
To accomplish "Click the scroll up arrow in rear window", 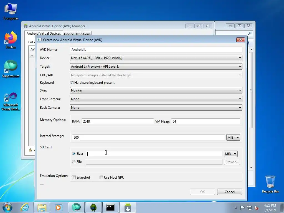I will [x=251, y=50].
